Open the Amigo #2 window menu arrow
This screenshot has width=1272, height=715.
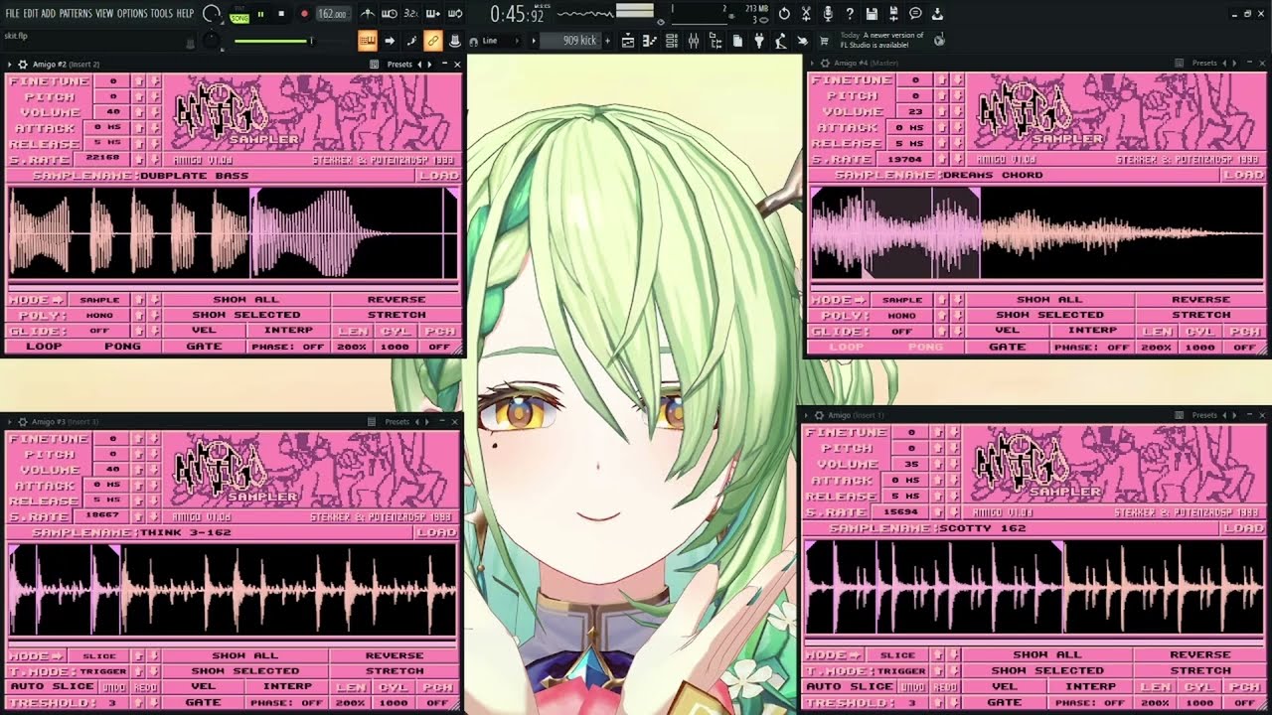(10, 64)
